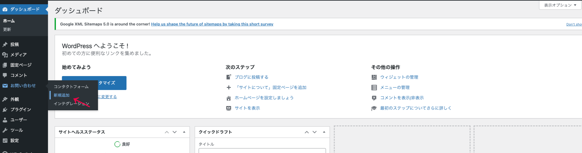
Task: Choose 新規追加 in the flyout menu
Action: (x=62, y=95)
